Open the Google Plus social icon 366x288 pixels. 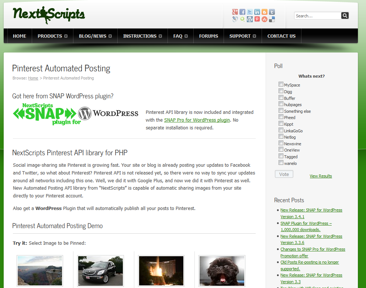(235, 12)
